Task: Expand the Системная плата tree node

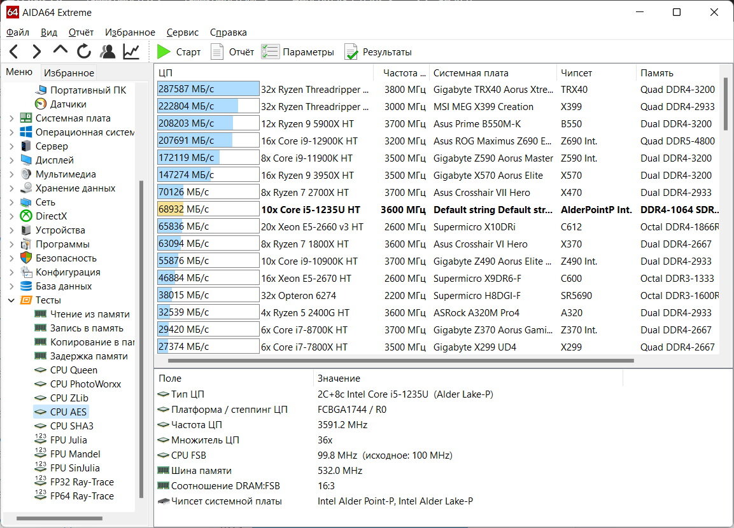Action: (x=11, y=118)
